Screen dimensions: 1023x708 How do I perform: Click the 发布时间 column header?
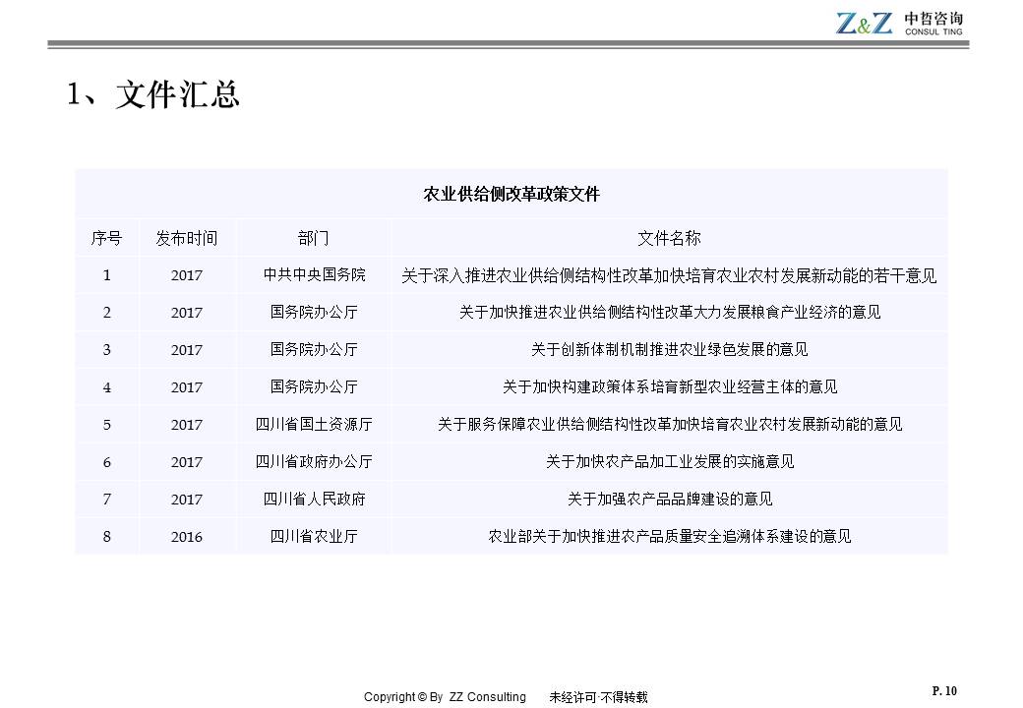coord(187,238)
